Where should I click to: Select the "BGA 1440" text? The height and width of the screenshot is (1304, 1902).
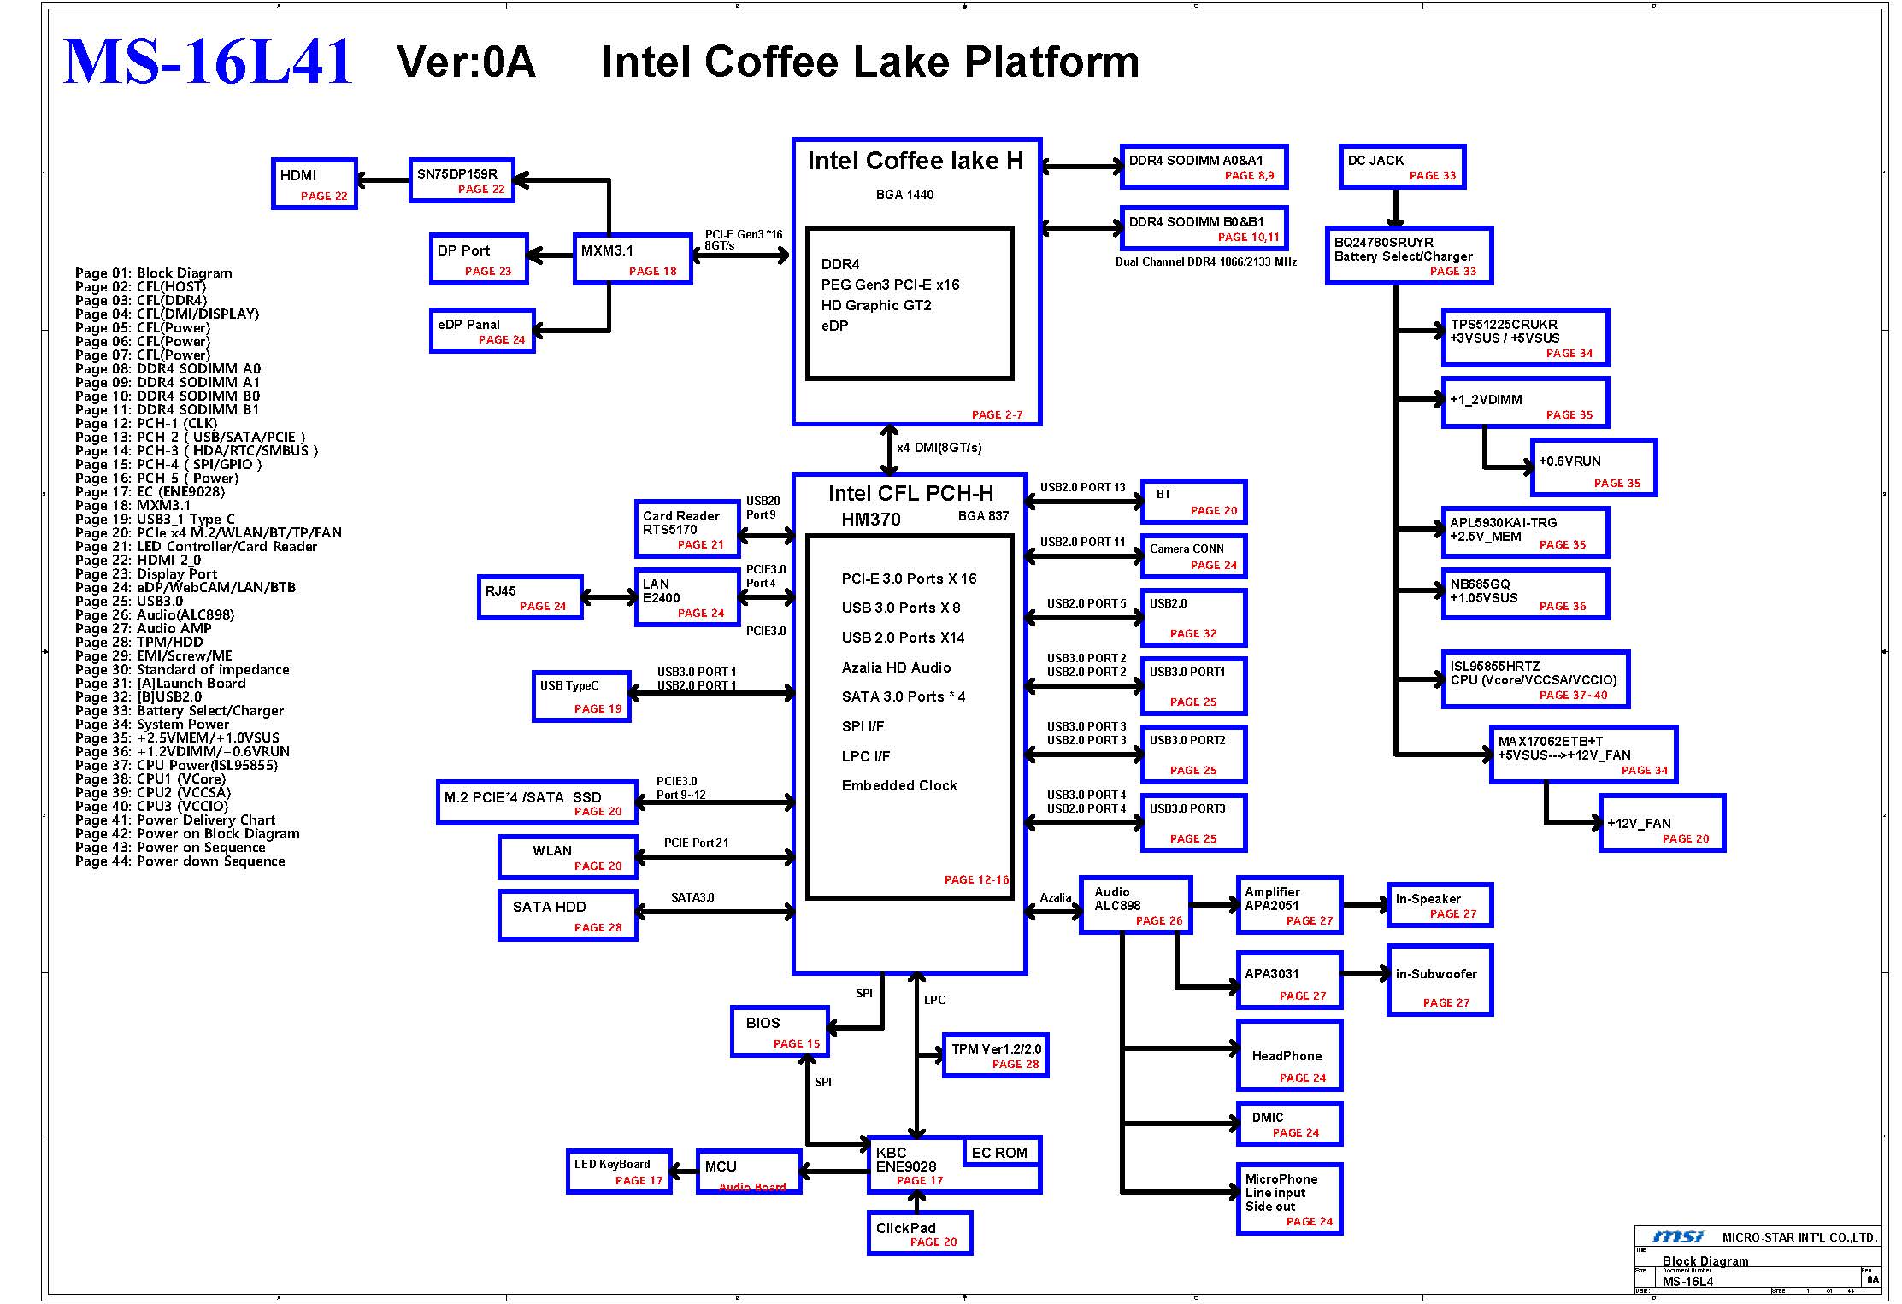[904, 195]
